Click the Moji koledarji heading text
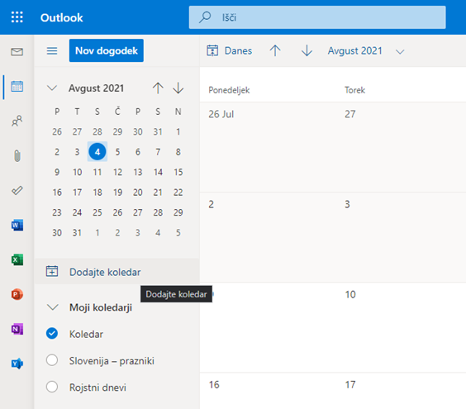Screen dimensions: 466x409 tap(101, 307)
